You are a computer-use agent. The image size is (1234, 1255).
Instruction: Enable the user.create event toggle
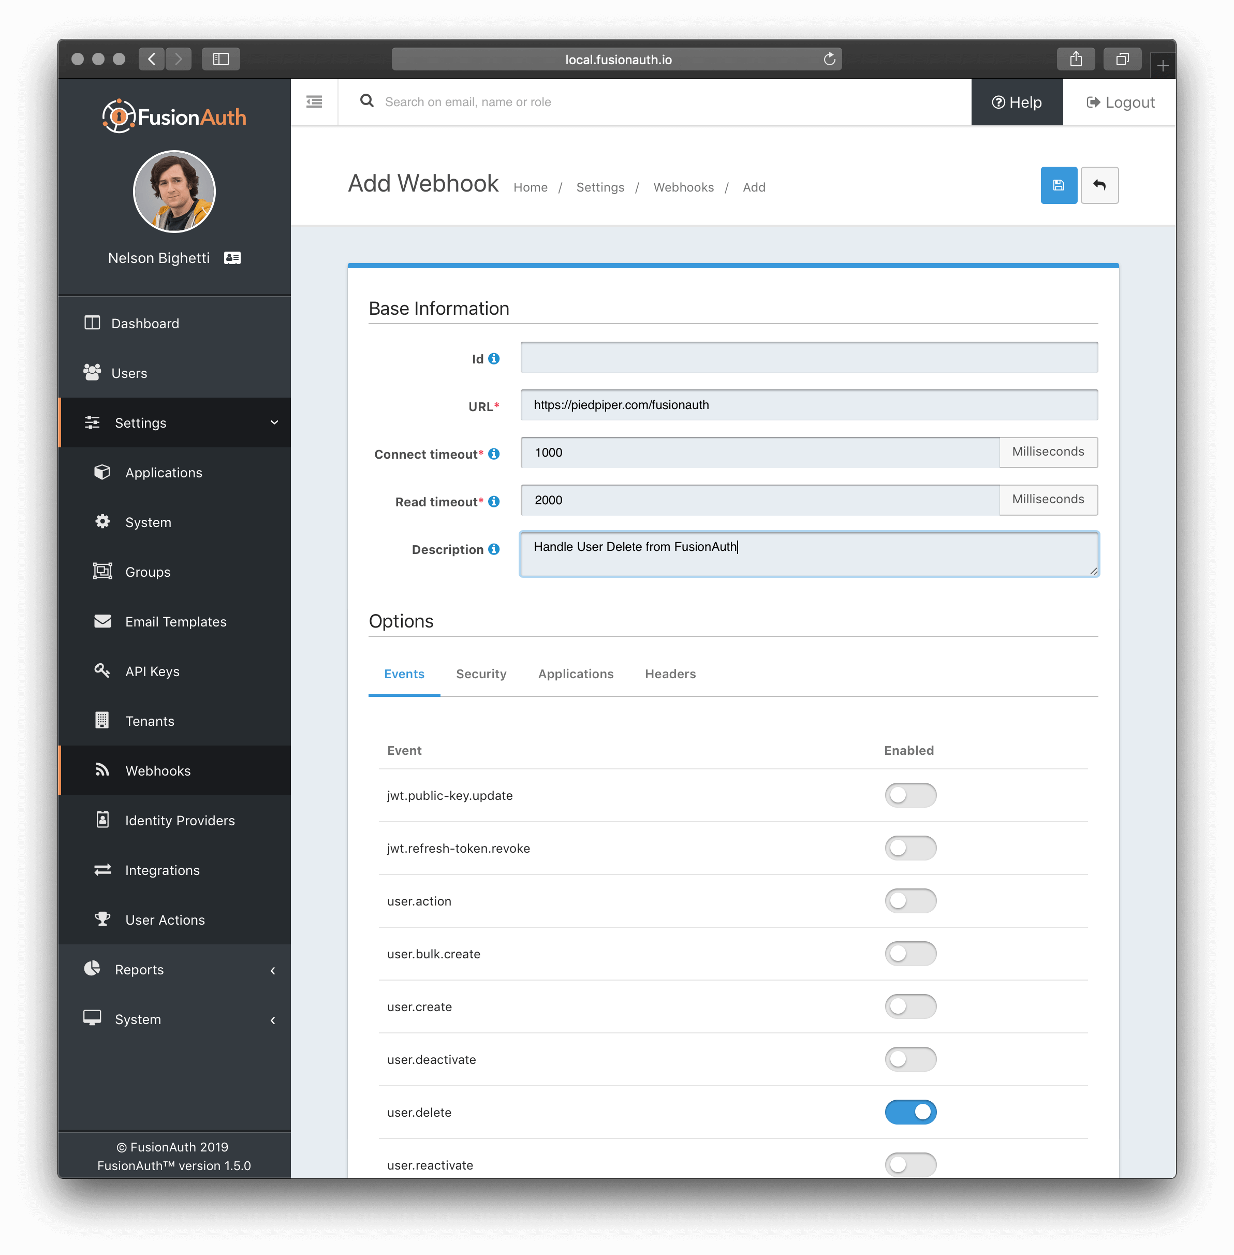(x=910, y=1006)
